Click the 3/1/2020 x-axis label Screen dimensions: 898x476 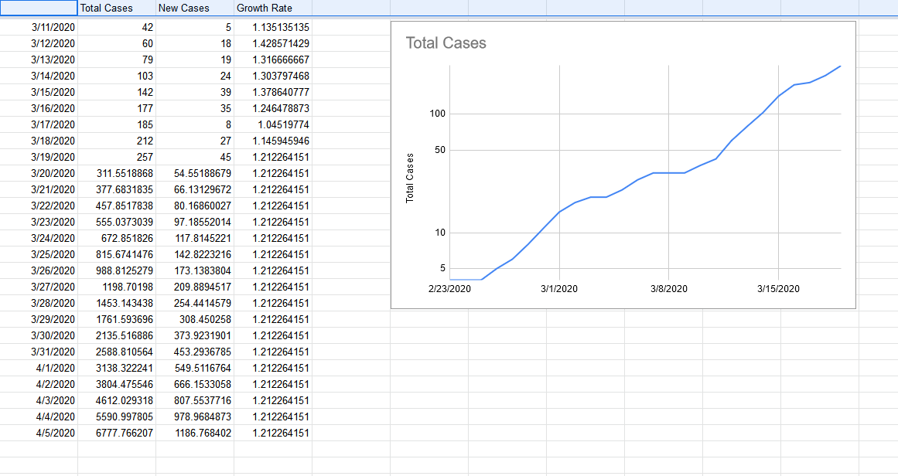[559, 289]
